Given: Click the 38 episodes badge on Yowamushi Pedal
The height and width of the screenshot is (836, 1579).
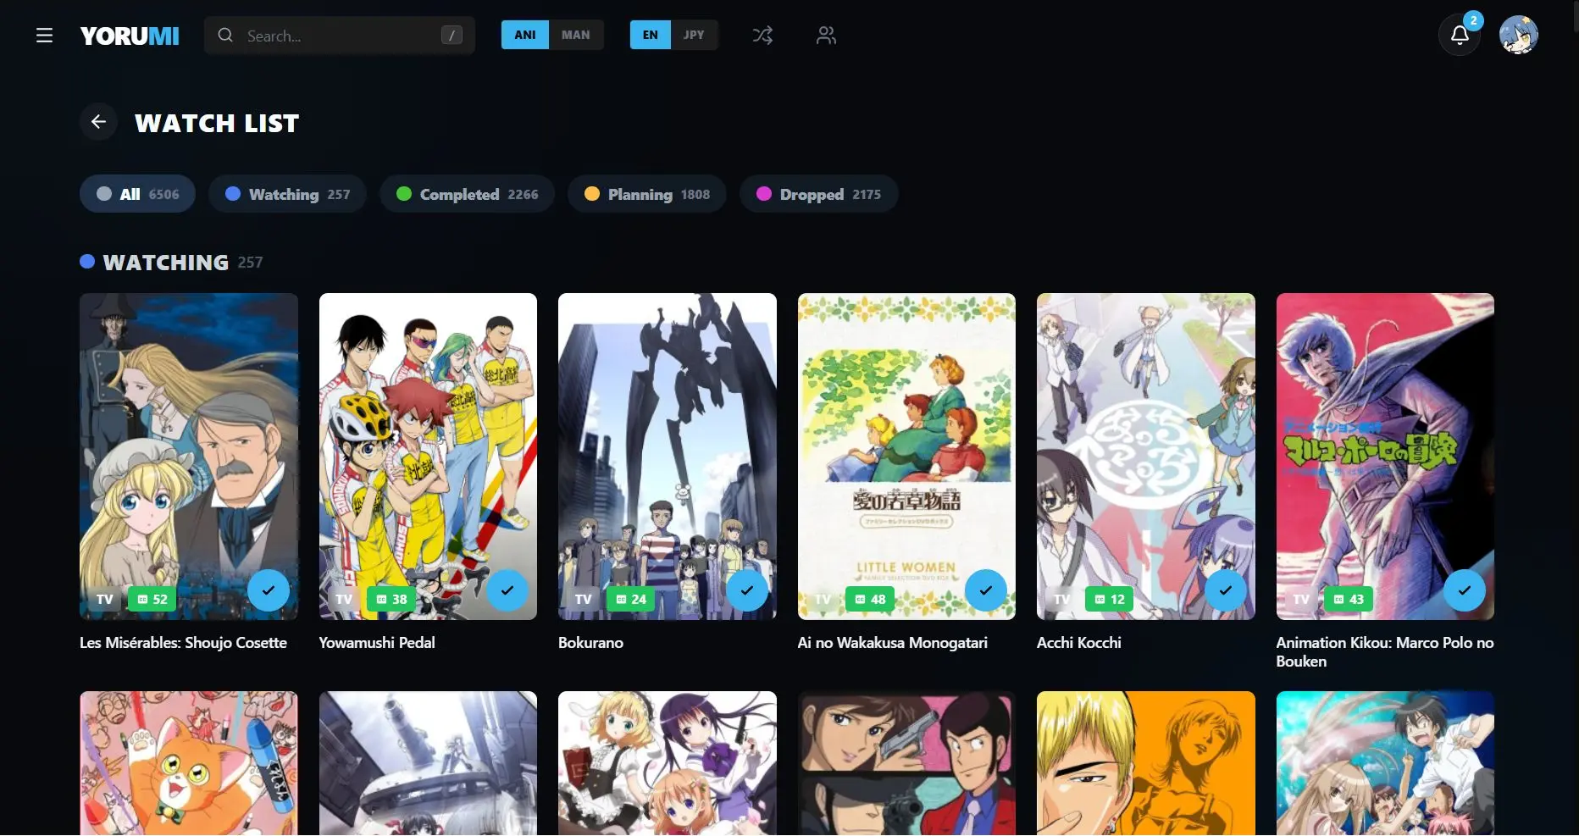Looking at the screenshot, I should click(x=391, y=599).
